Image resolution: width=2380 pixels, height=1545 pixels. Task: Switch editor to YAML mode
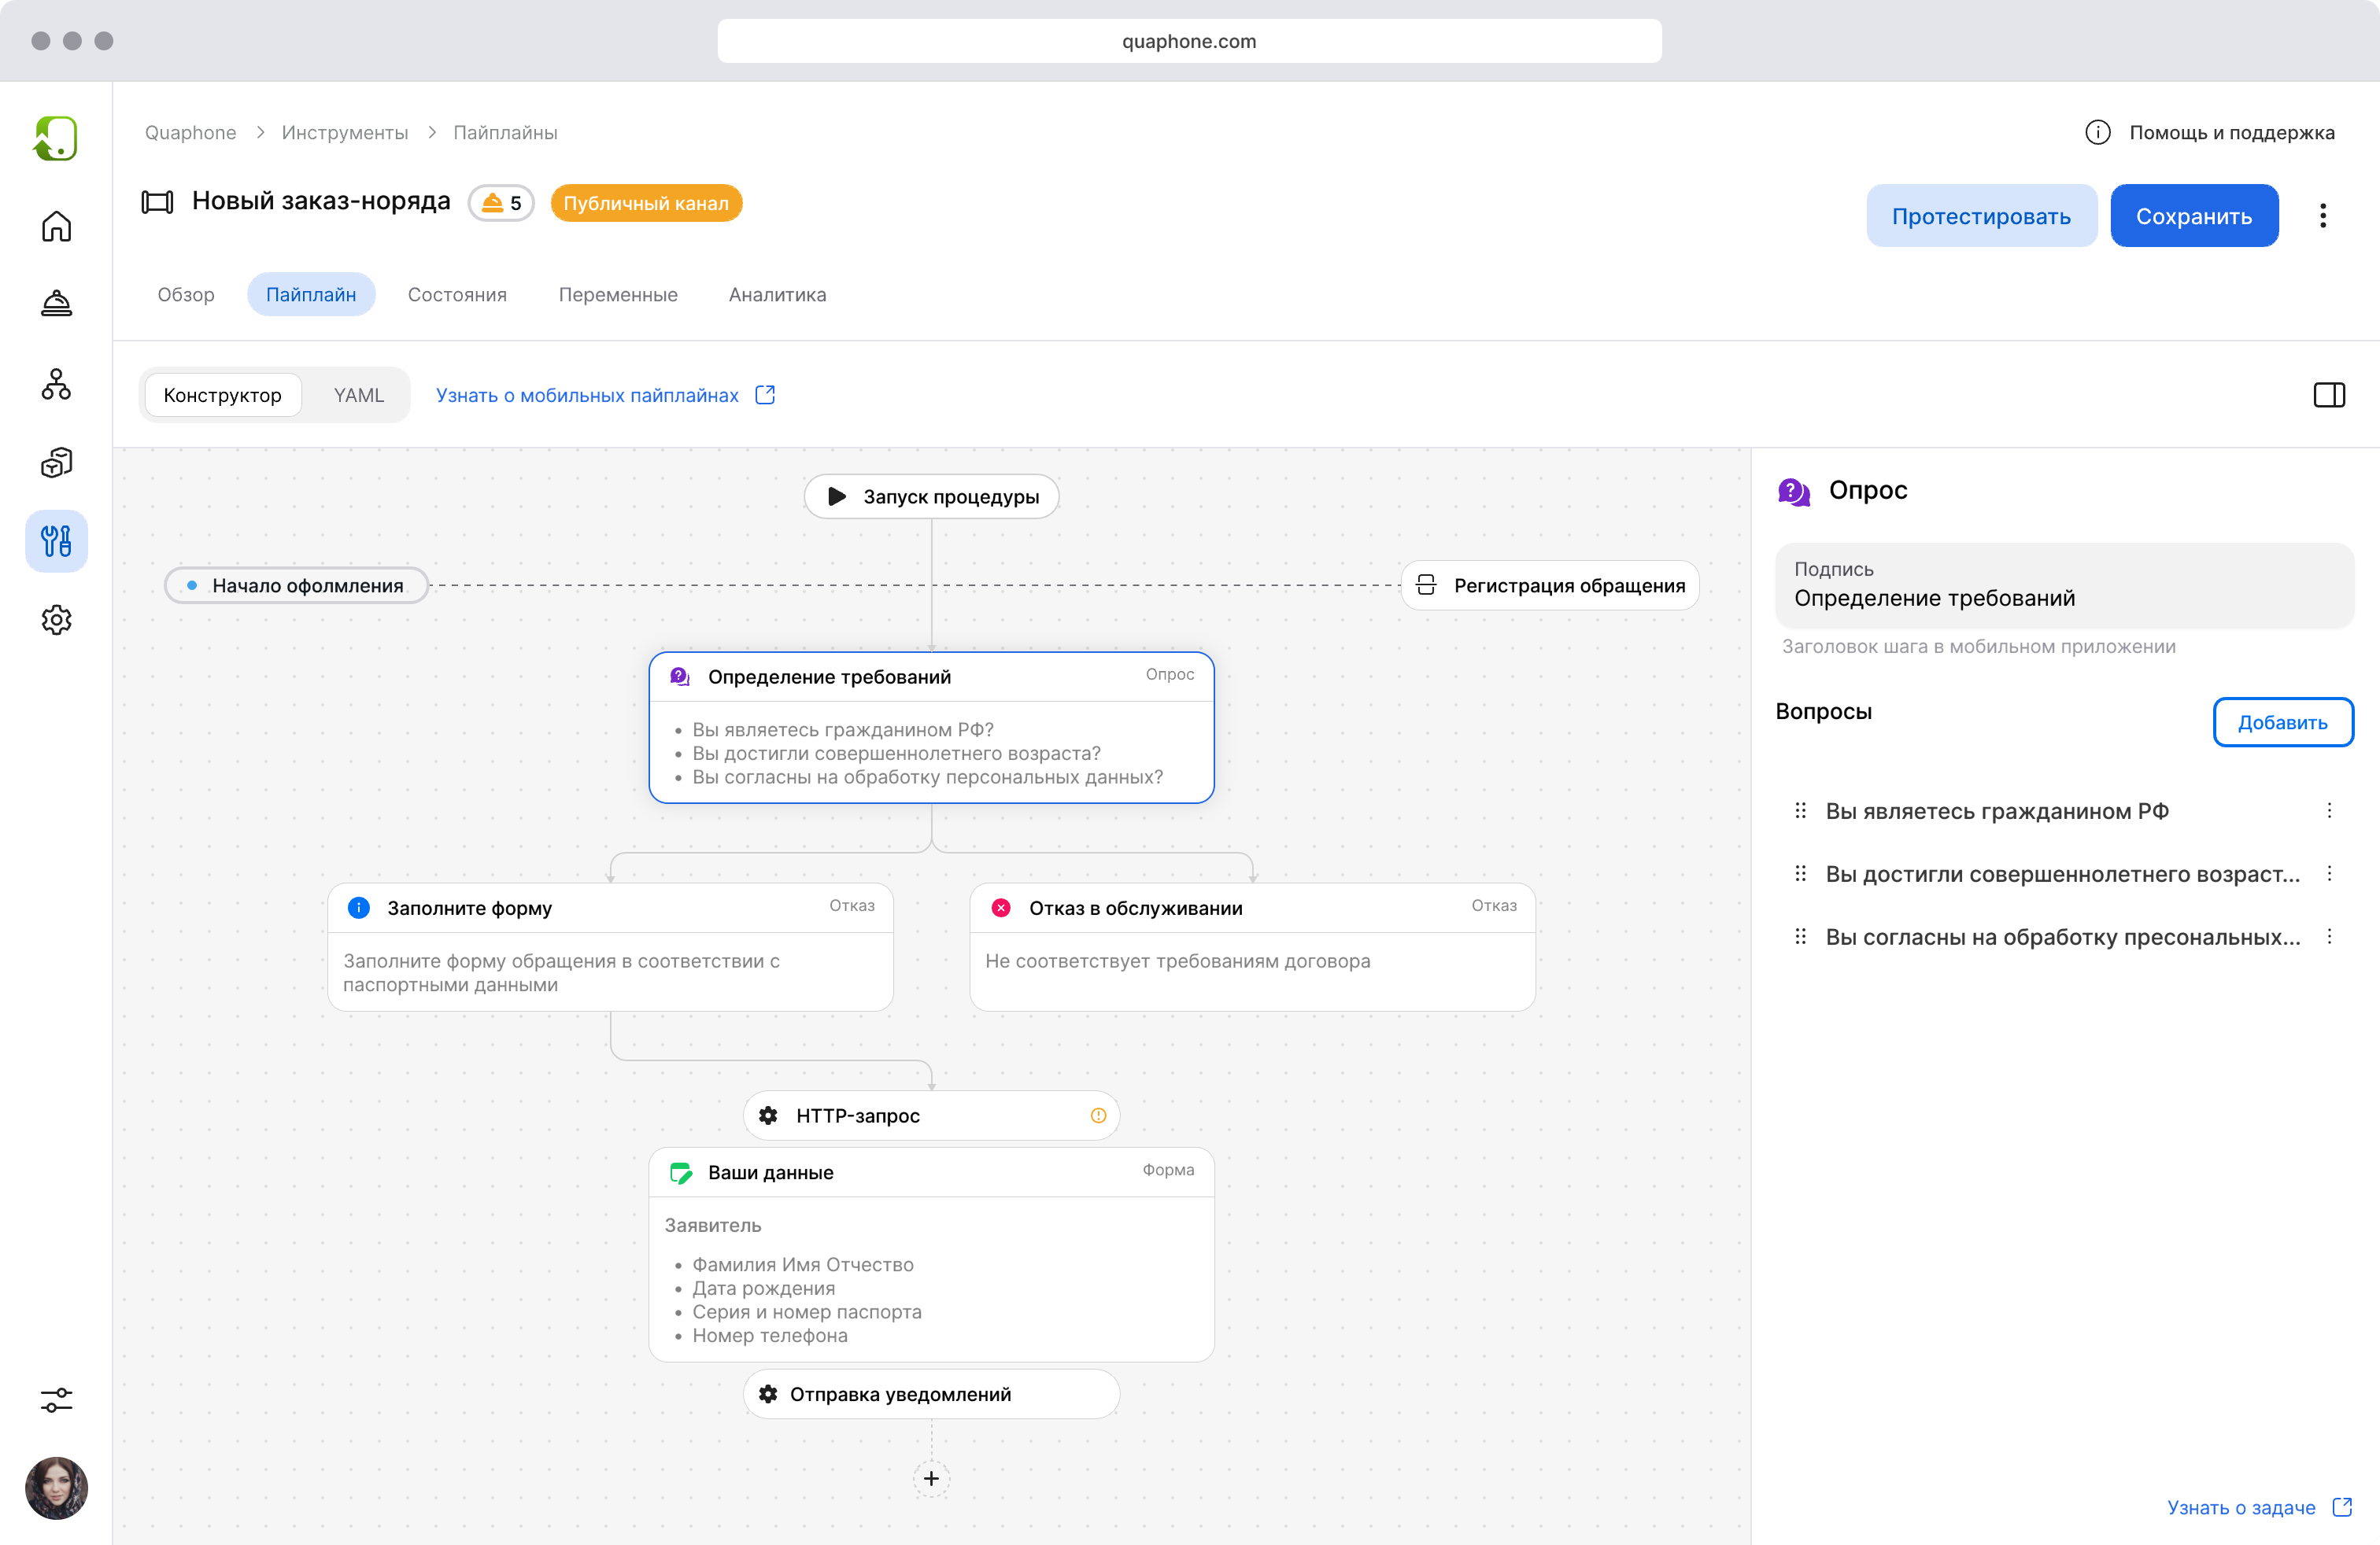[358, 395]
